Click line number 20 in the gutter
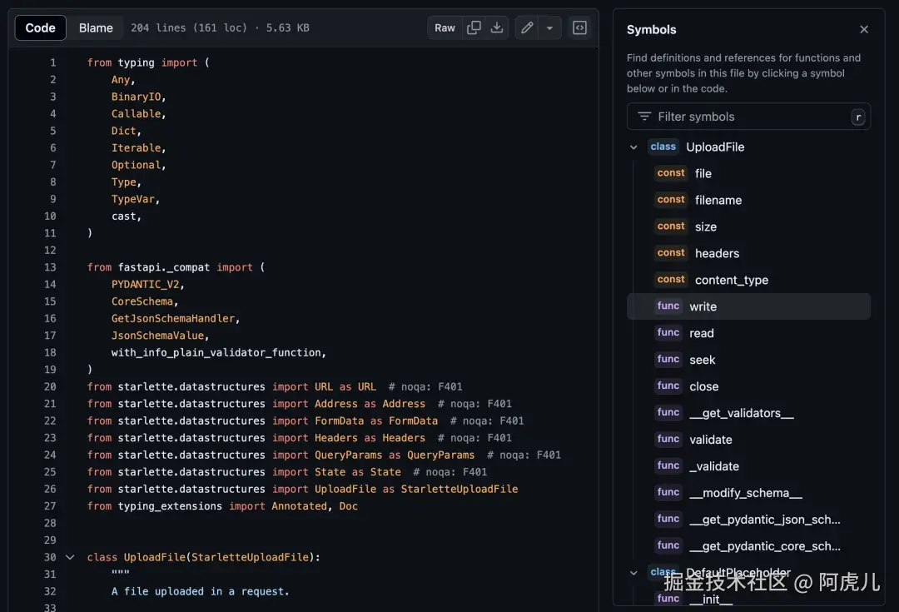The width and height of the screenshot is (899, 612). (50, 386)
